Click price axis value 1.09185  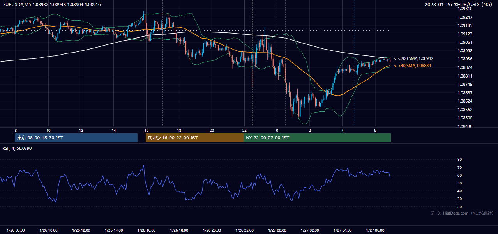click(x=465, y=26)
